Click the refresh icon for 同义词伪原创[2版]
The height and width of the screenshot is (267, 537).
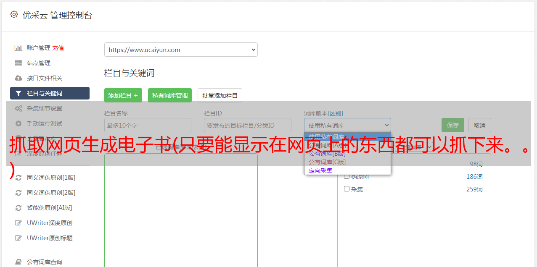click(x=19, y=193)
